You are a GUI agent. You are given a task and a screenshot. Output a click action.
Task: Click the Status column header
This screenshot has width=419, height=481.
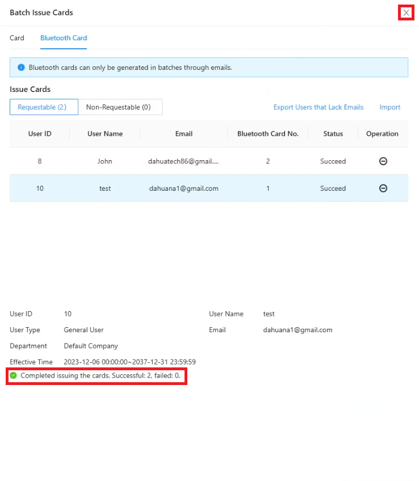pos(333,134)
